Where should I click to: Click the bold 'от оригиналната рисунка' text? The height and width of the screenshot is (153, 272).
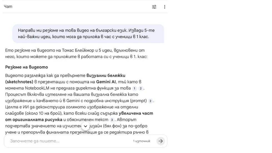[x=34, y=120]
